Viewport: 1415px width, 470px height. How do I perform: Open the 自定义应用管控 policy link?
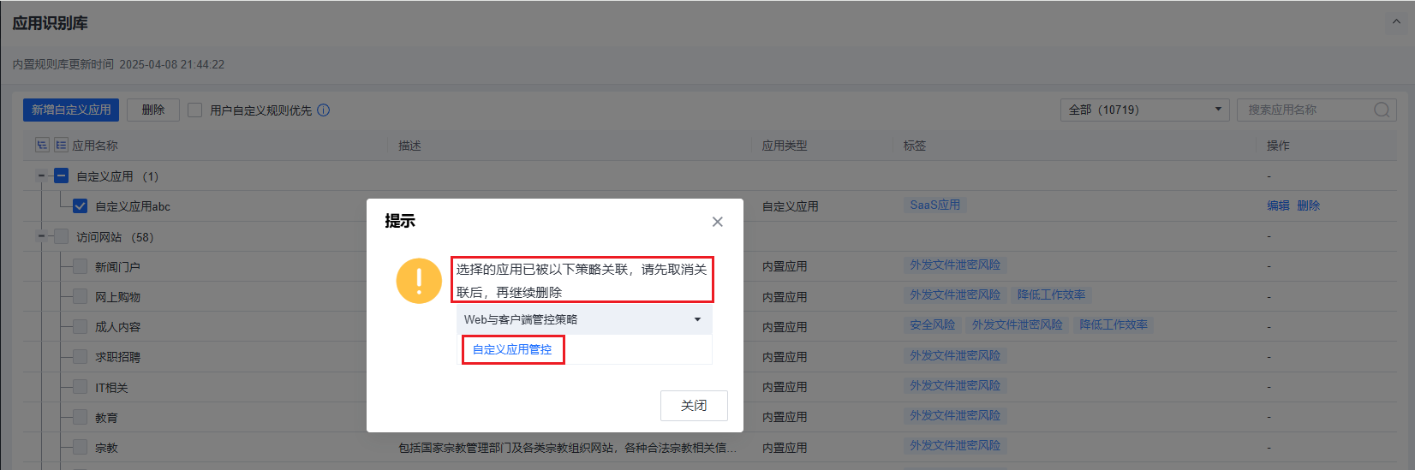point(512,349)
